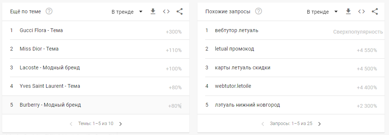Open В тренде dropdown in Похожие запросы
The image size is (389, 135).
click(x=322, y=12)
